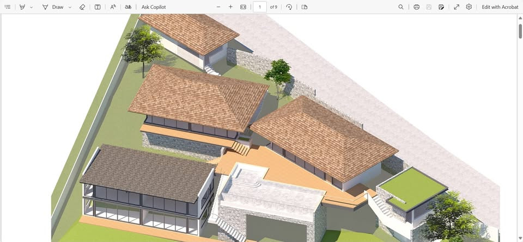This screenshot has height=242, width=523.
Task: Open the table of contents panel
Action: 8,7
